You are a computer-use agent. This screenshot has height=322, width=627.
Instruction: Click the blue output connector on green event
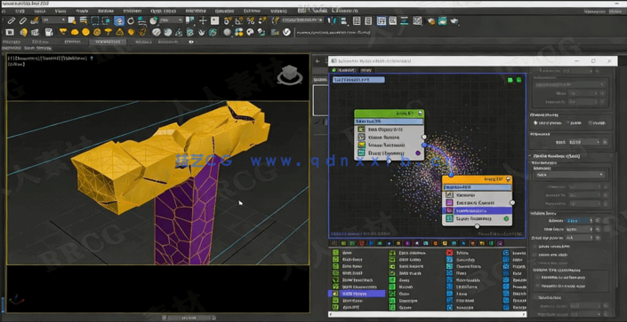[424, 145]
